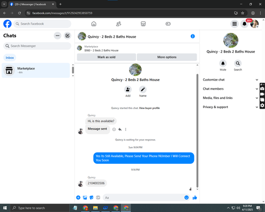Click the tab search dropdown arrow

coord(4,4)
